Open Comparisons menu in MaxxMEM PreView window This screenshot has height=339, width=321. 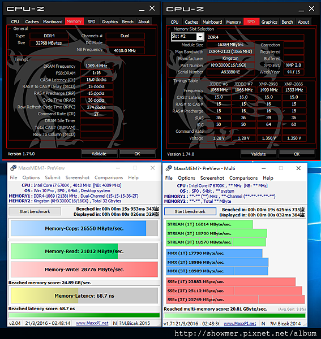pos(109,177)
